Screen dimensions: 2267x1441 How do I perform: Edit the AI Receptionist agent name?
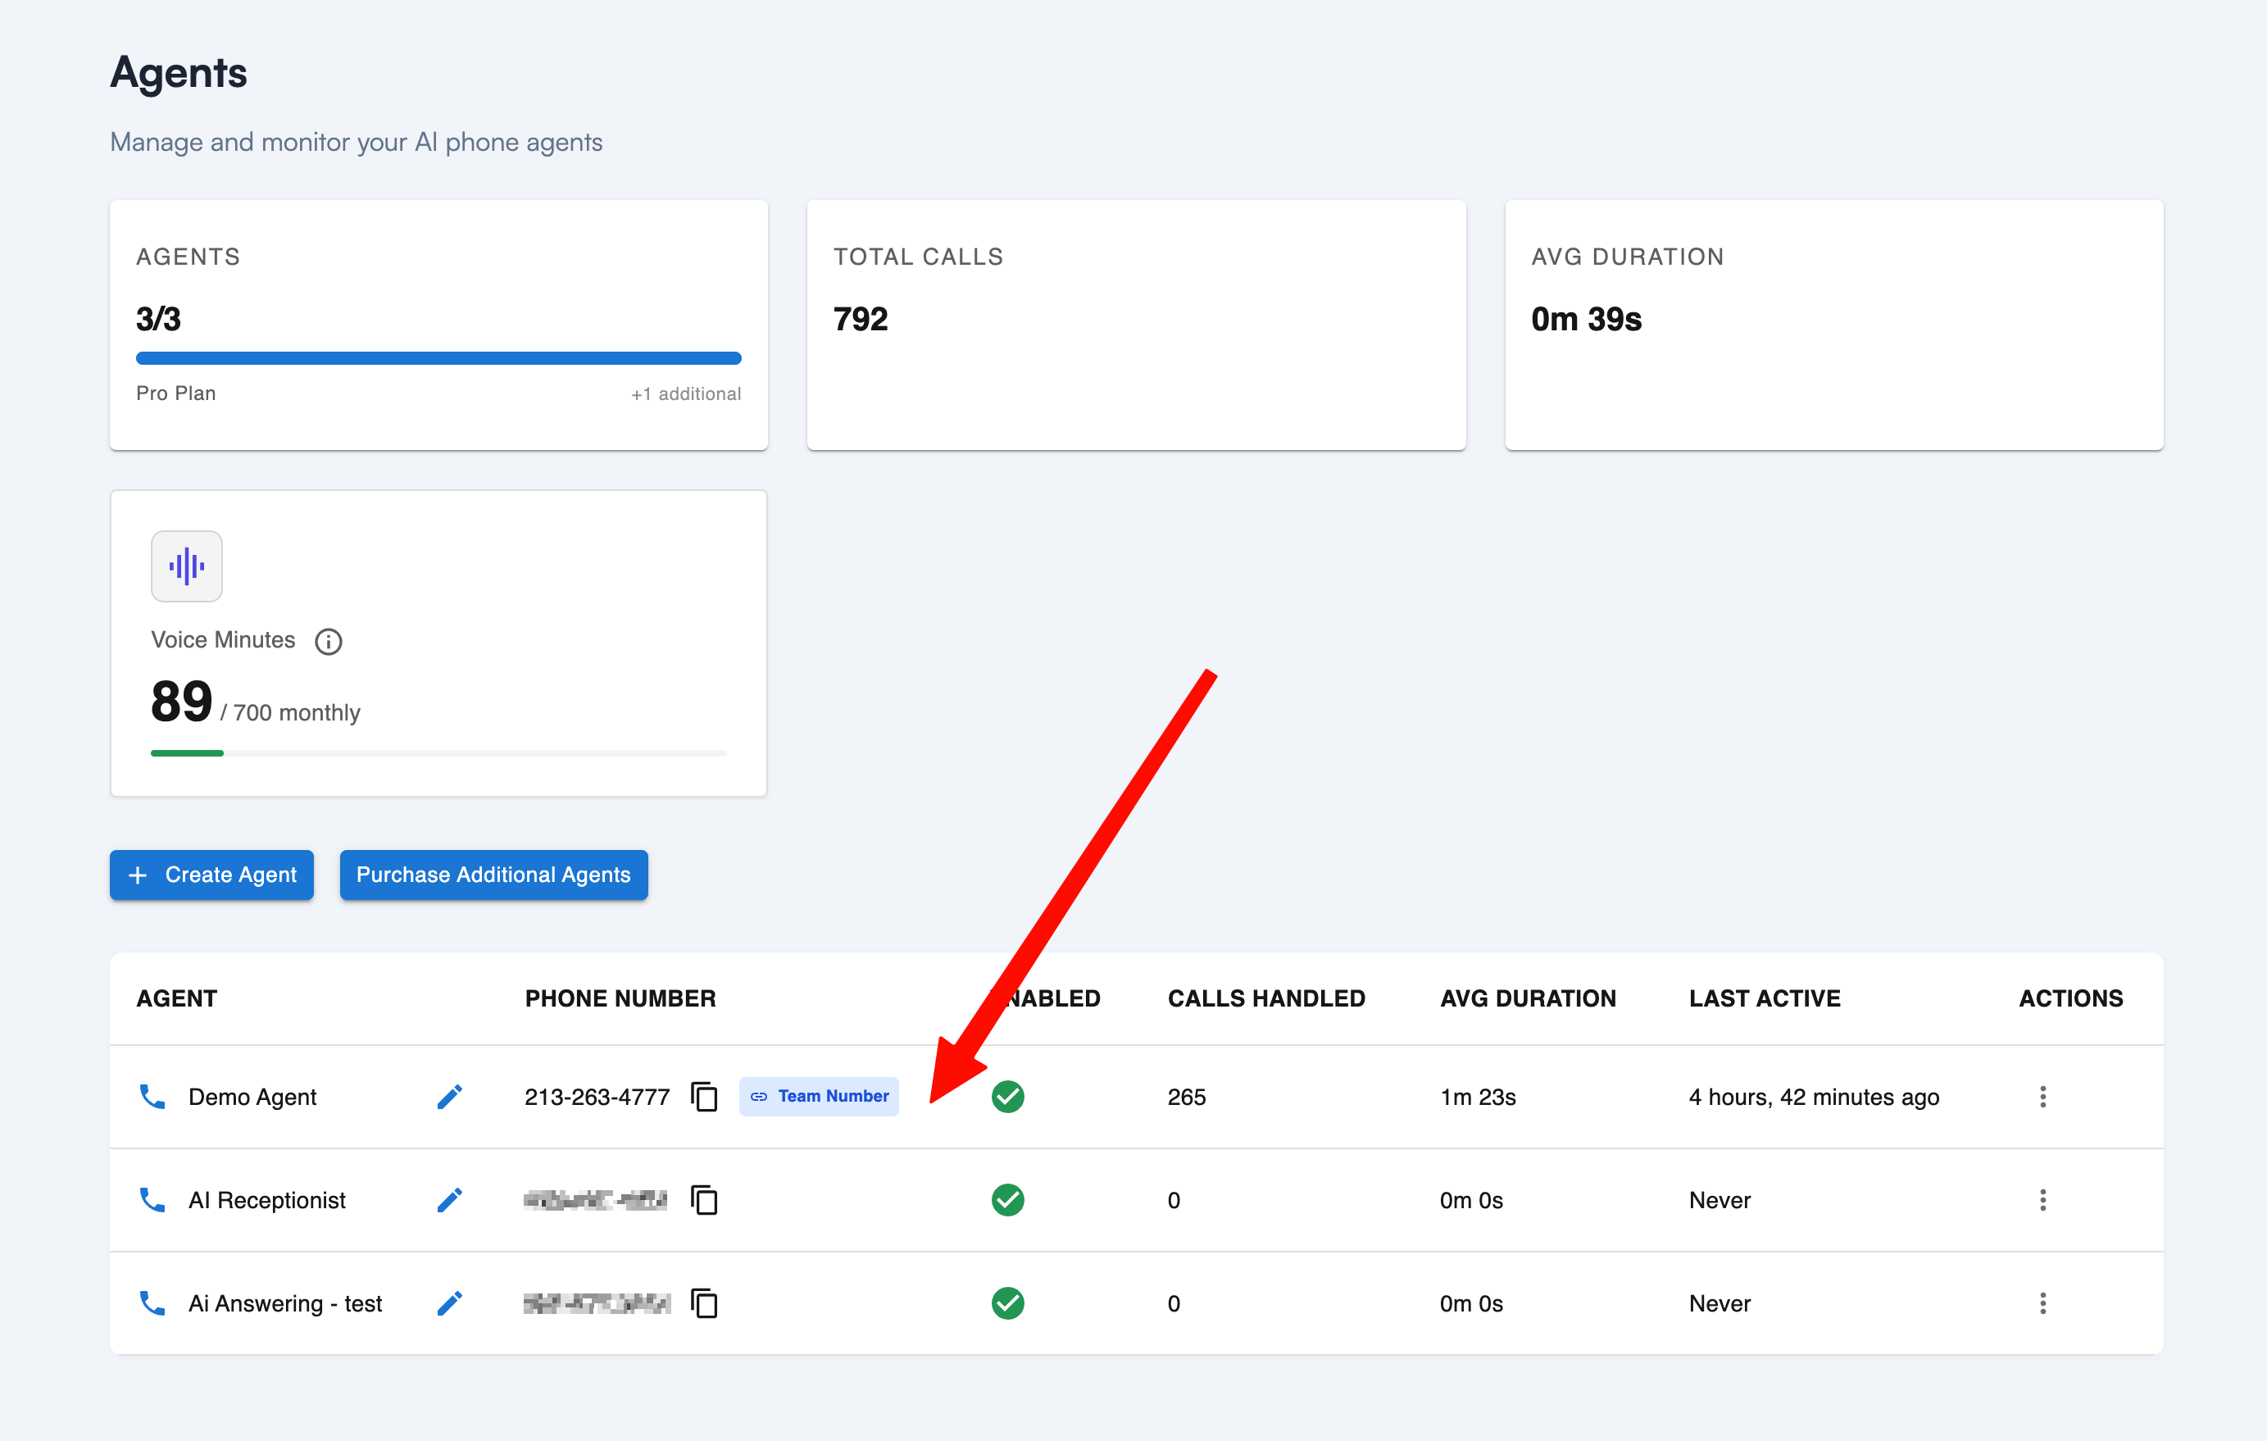coord(450,1200)
